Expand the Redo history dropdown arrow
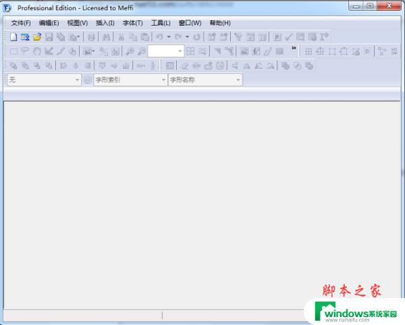This screenshot has width=405, height=325. (187, 37)
